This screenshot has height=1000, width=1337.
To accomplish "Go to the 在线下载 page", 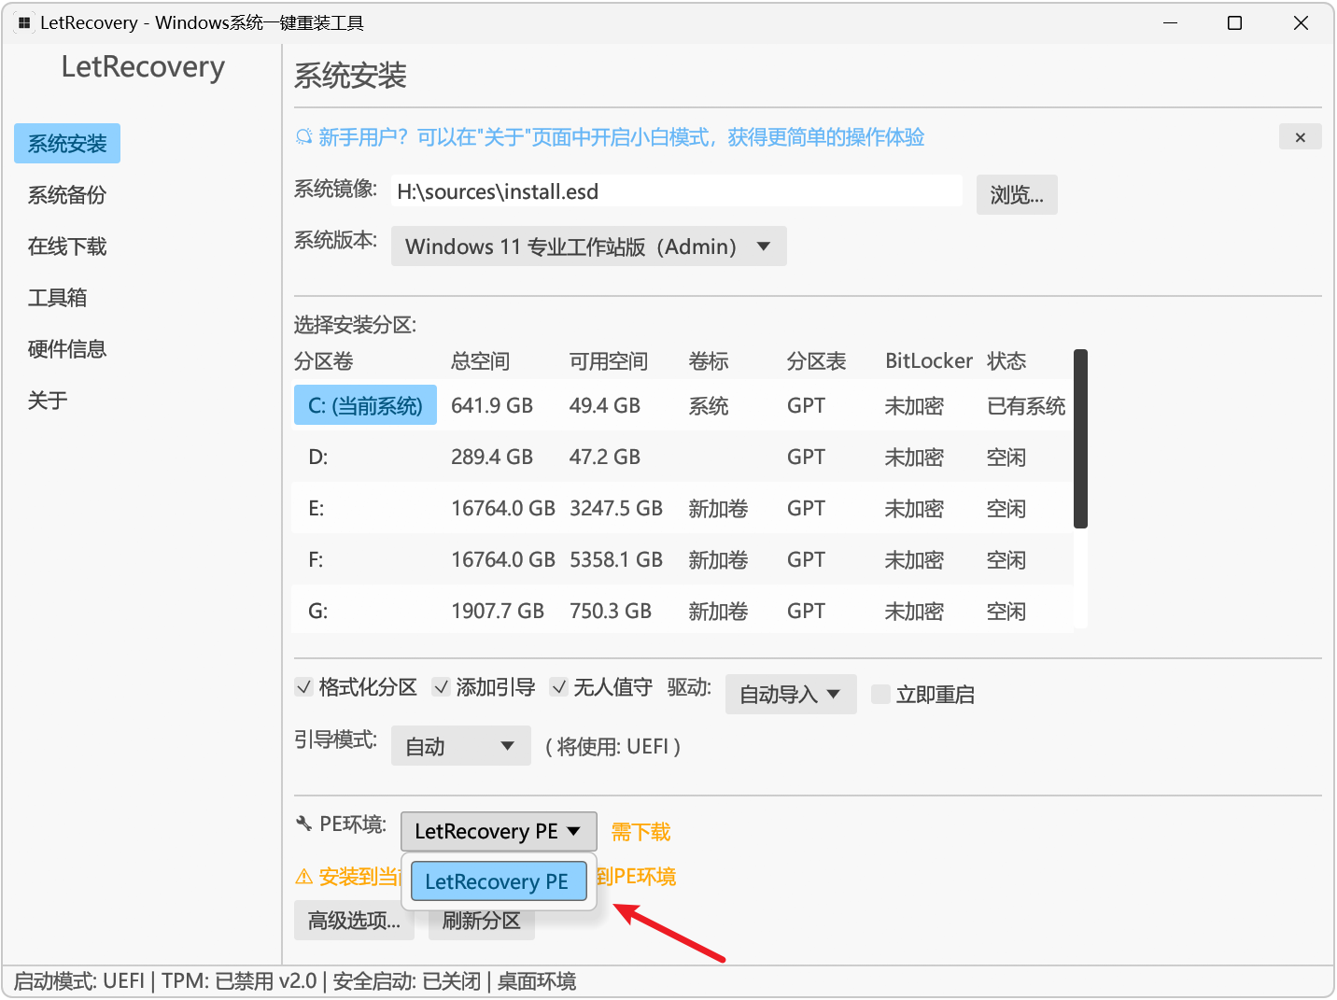I will pos(67,246).
